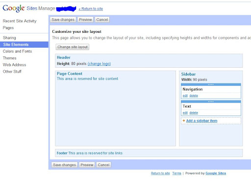
Task: Click the Google logo
Action: (x=14, y=8)
